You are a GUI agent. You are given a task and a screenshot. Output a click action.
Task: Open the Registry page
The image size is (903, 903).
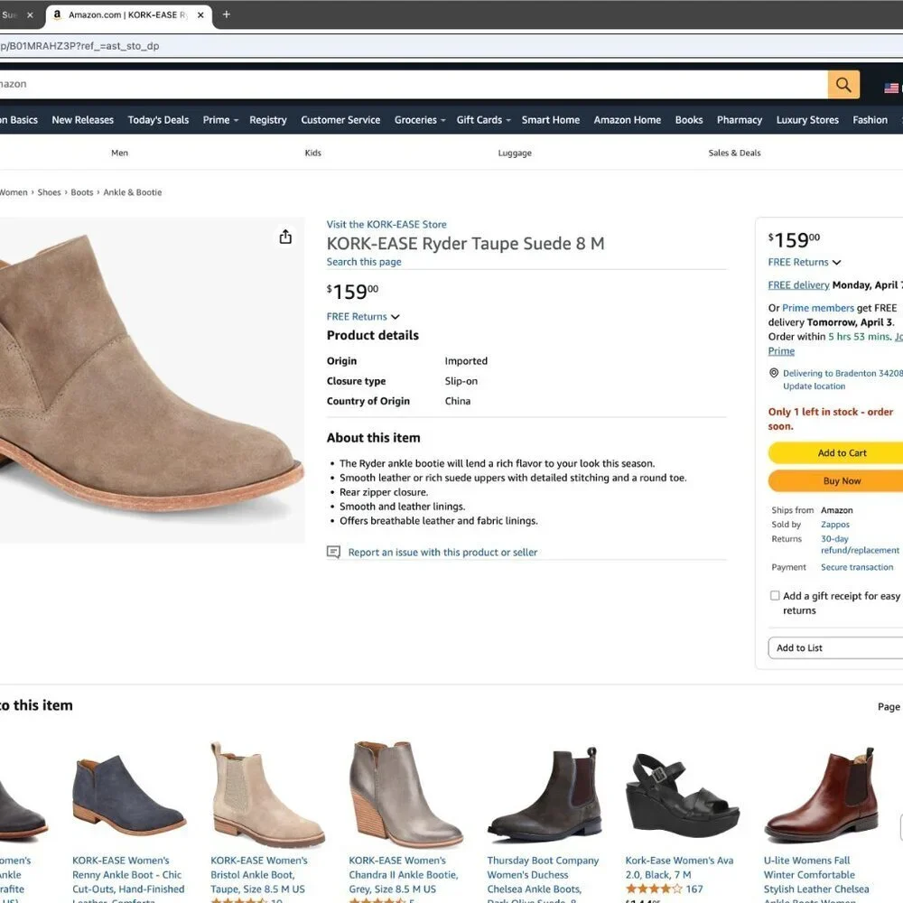[268, 120]
